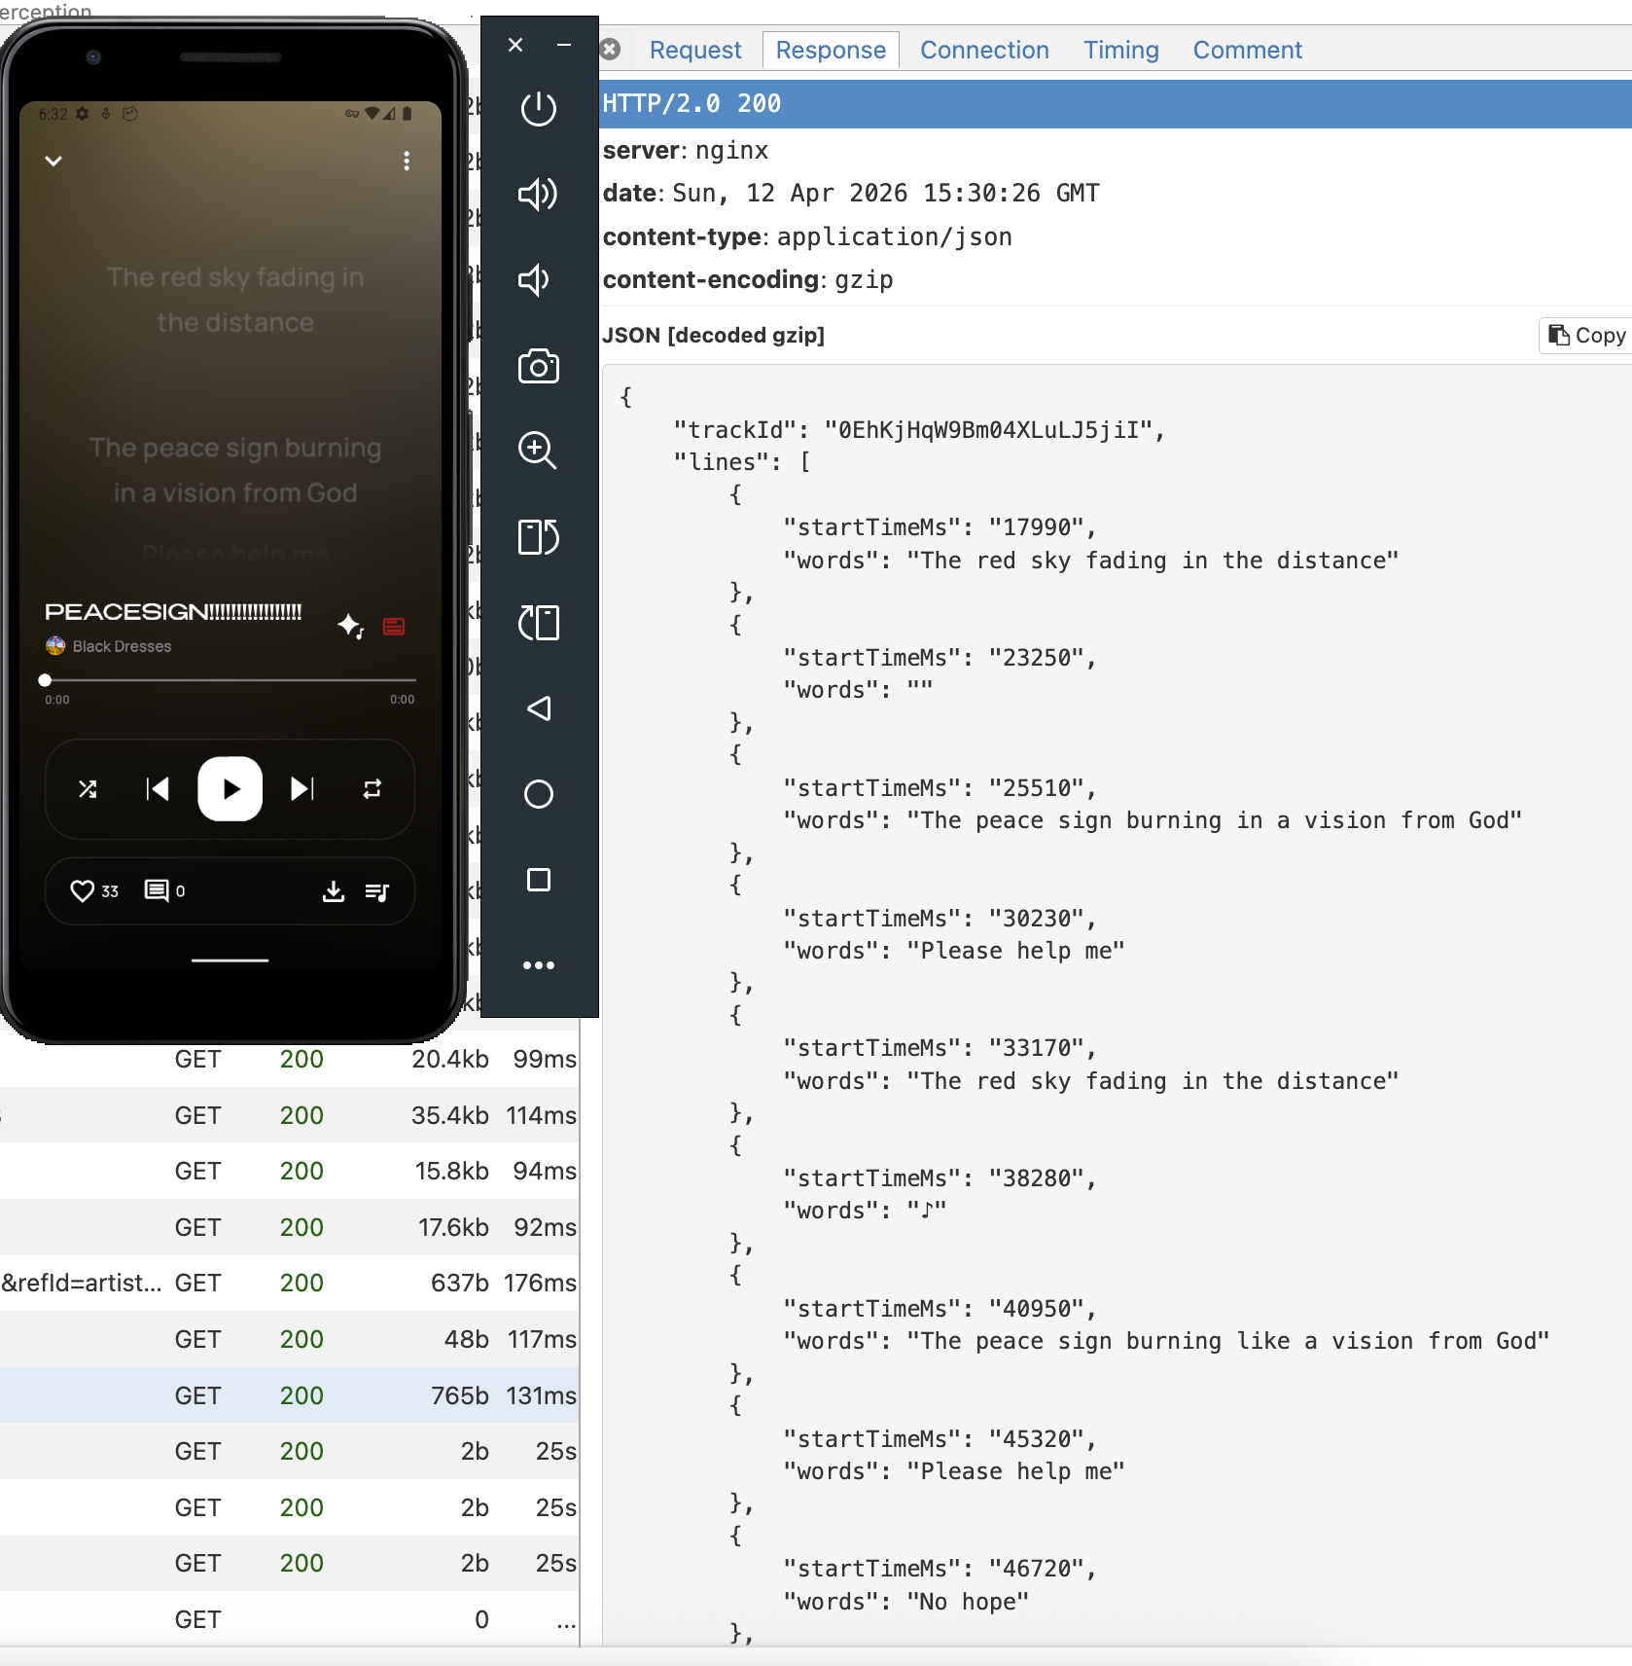Open the player three-dot overflow menu
The image size is (1632, 1666).
407,161
